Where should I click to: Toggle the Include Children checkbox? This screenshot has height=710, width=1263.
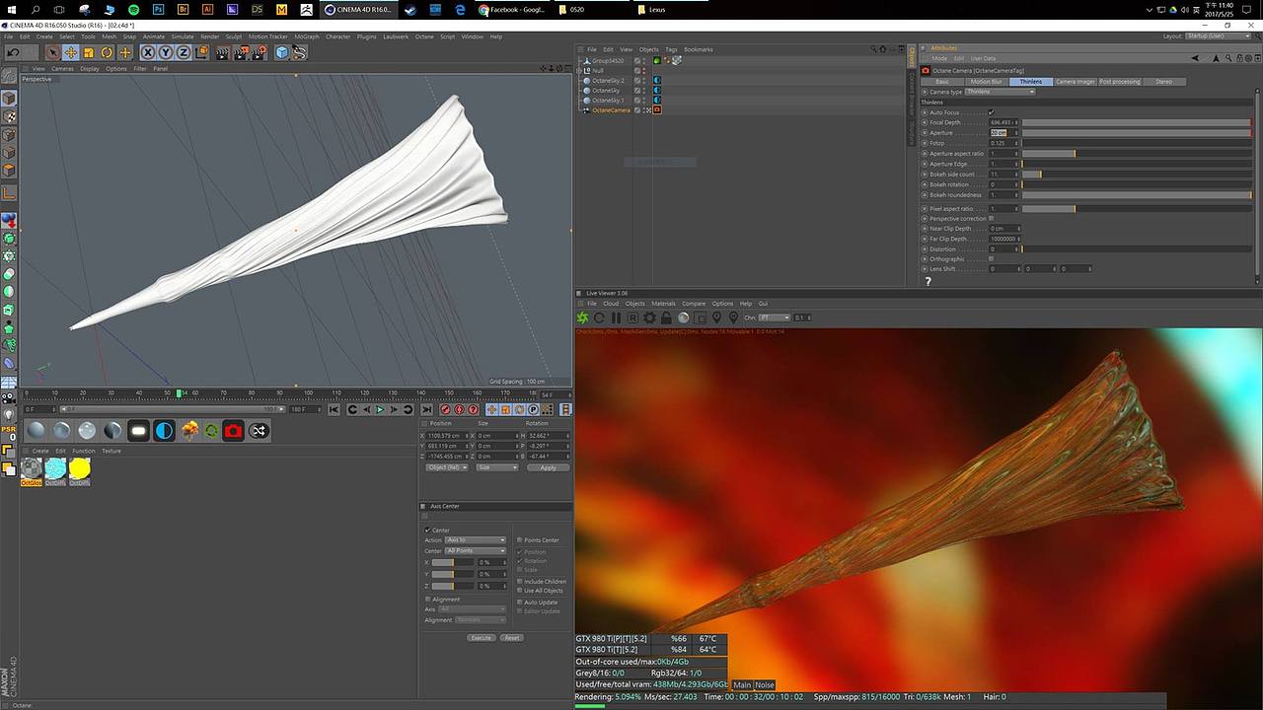tap(520, 582)
